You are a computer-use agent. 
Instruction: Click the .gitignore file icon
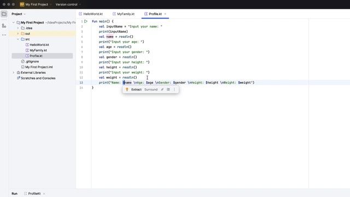point(23,61)
